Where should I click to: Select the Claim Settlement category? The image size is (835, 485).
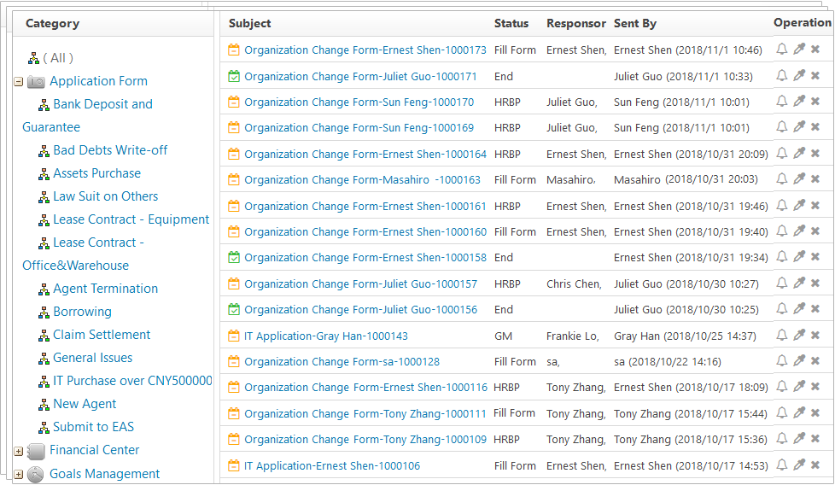102,335
